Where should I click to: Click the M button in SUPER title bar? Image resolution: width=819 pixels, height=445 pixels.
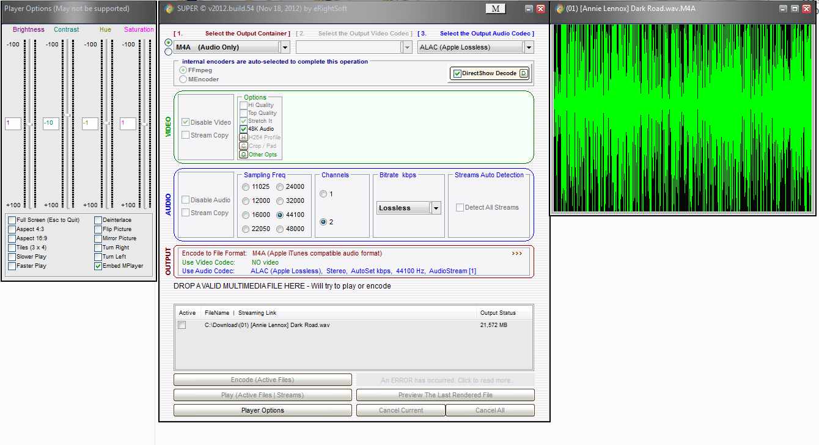point(495,9)
